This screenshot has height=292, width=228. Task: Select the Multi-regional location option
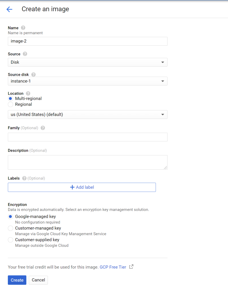[x=11, y=98]
